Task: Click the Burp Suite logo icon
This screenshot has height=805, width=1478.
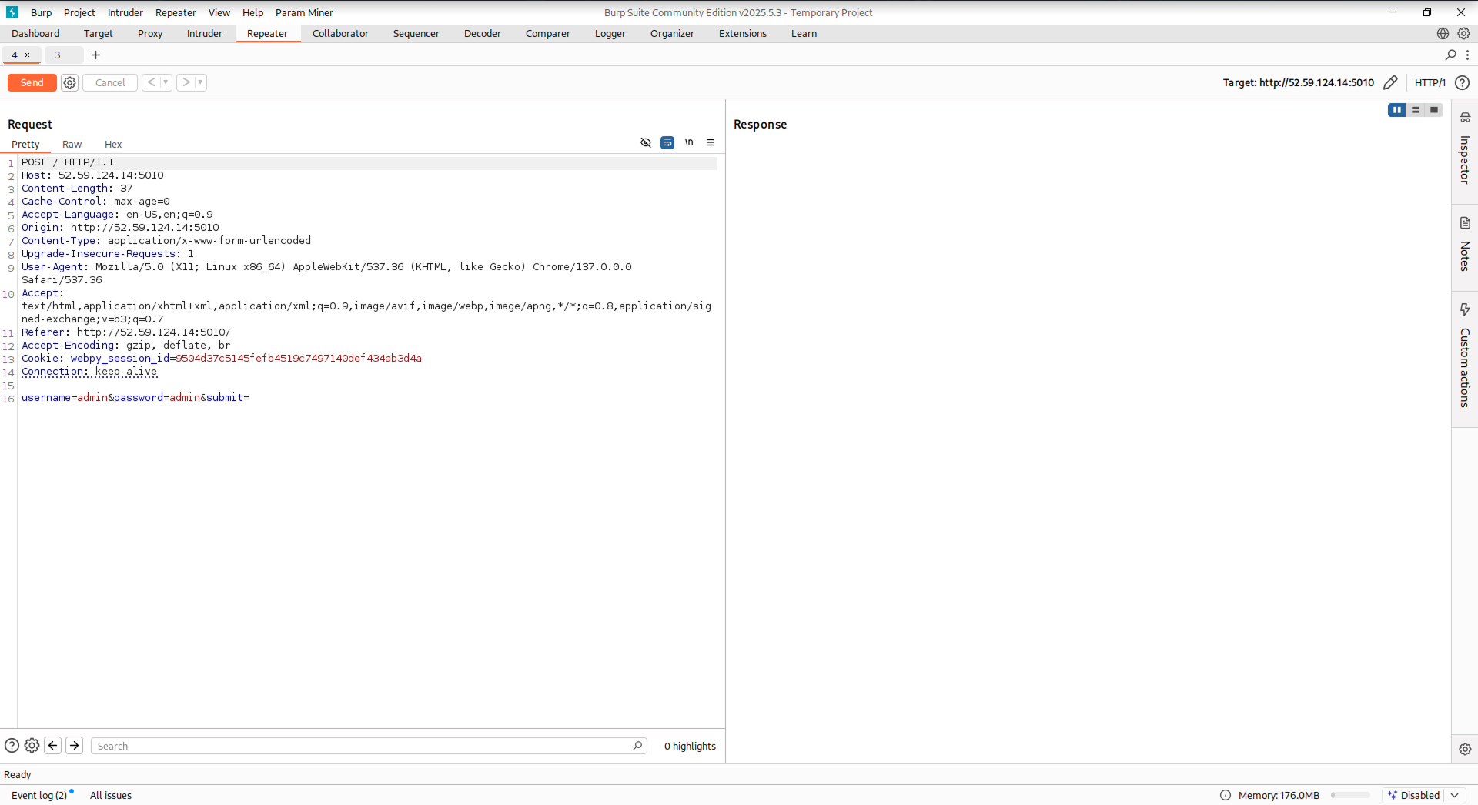Action: tap(12, 12)
